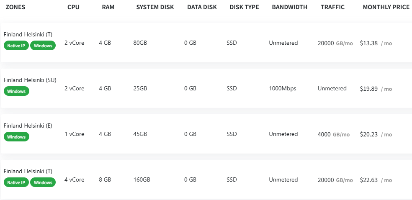Sort by MONTHLY PRICE column header
Viewport: 412px width, 200px height.
point(386,7)
